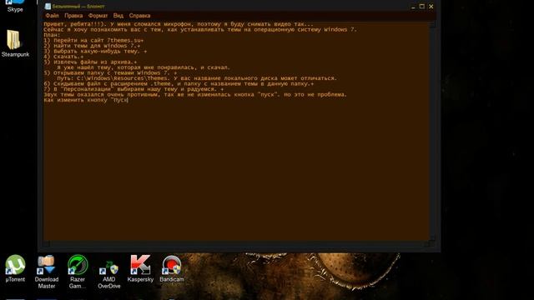Close the Notepad window
This screenshot has width=534, height=300.
pos(431,7)
